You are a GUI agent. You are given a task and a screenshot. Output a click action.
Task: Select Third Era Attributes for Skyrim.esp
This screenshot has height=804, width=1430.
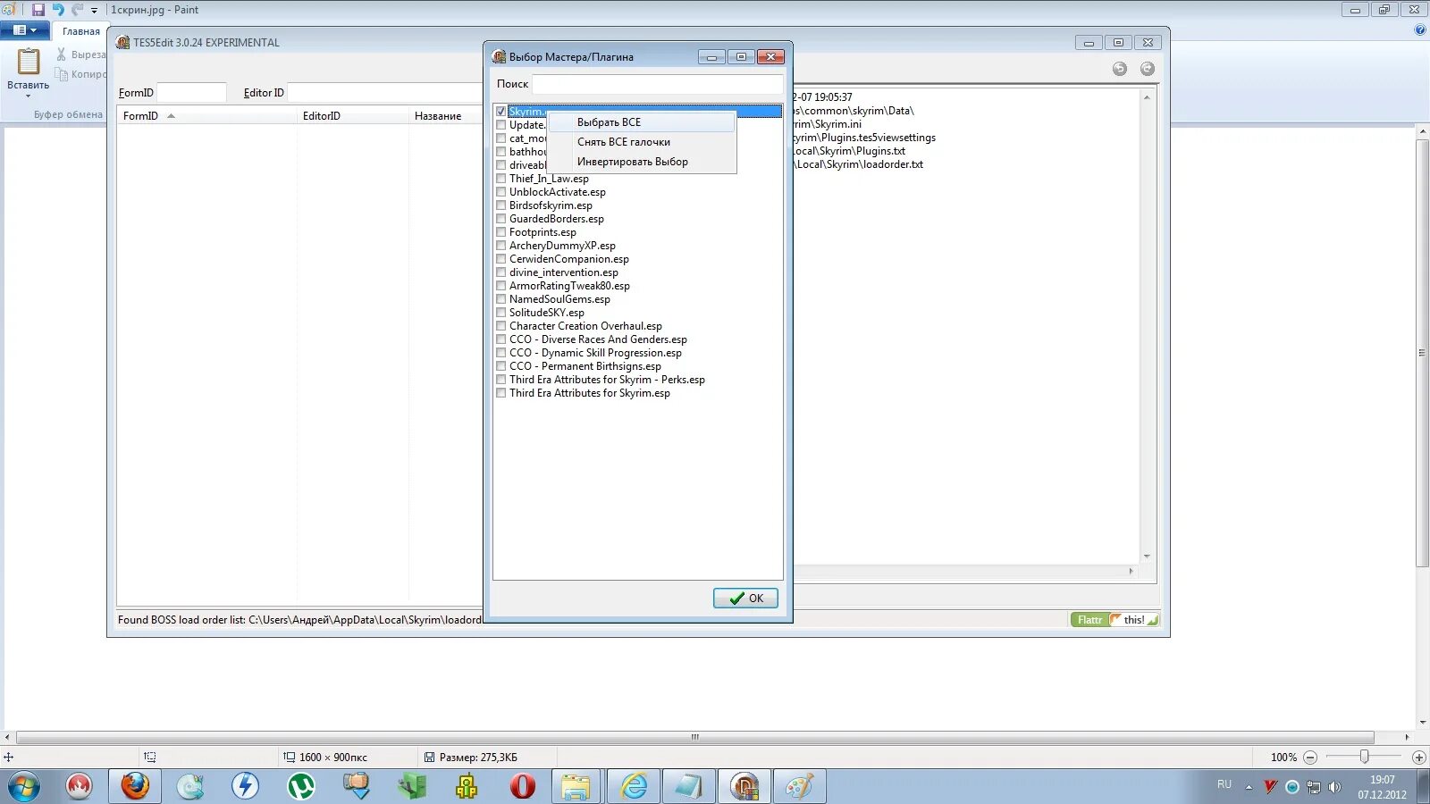(x=590, y=393)
